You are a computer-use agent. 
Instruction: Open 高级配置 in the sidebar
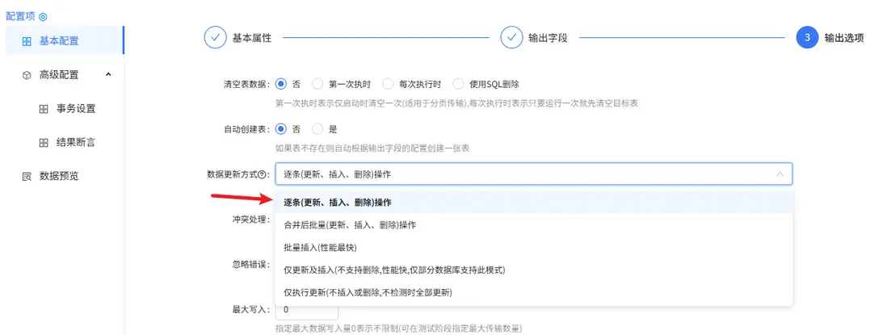(65, 75)
